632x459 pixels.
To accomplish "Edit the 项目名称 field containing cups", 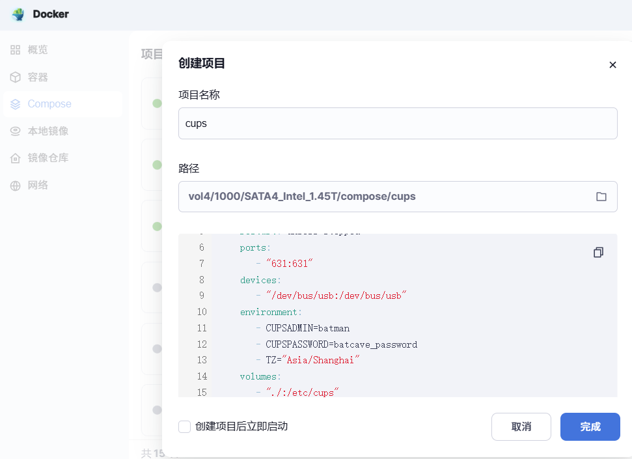I will tap(398, 124).
